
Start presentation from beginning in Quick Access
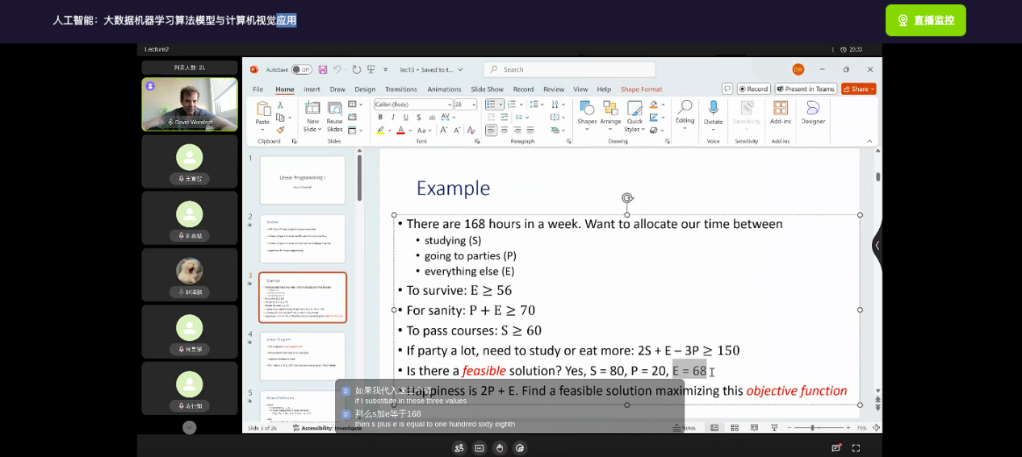pos(371,69)
